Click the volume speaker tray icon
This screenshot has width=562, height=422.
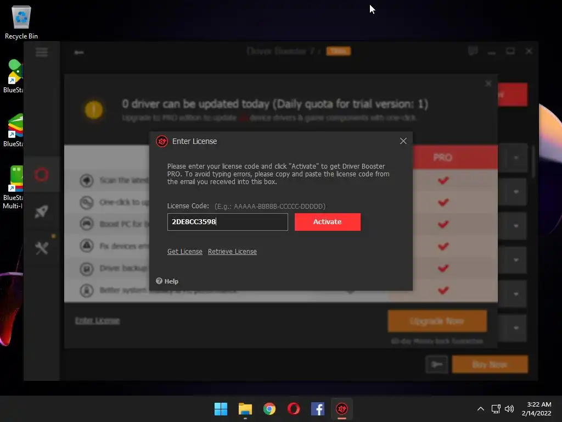click(509, 409)
